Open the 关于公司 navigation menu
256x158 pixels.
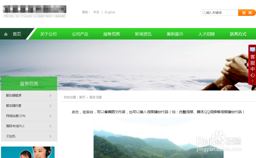48,33
